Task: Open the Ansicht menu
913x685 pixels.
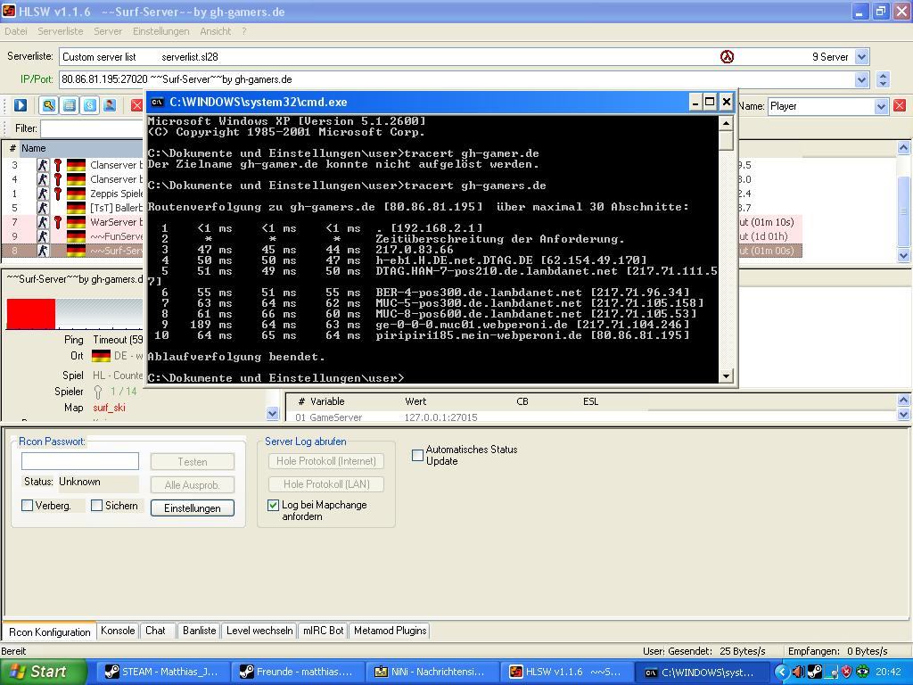Action: [216, 31]
